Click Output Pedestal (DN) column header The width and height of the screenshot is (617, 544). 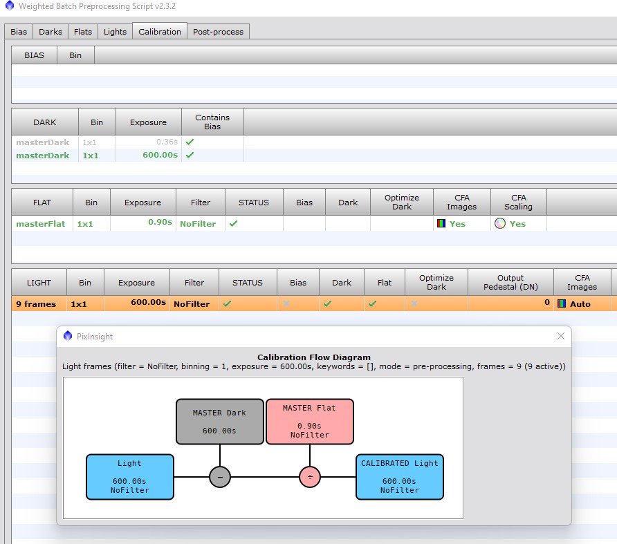tap(510, 283)
